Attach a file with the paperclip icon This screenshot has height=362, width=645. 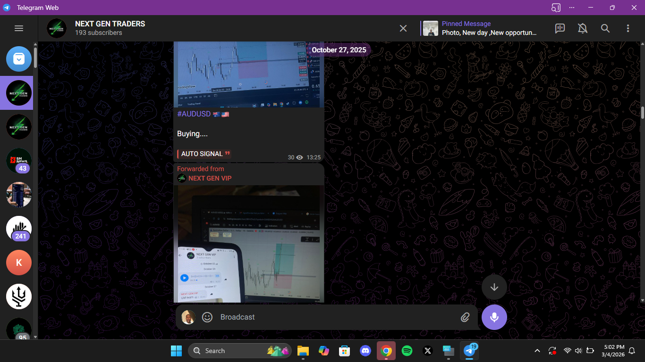465,317
